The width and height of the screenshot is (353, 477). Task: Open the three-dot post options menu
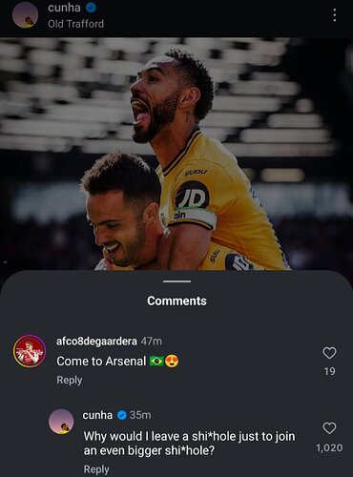click(x=334, y=15)
